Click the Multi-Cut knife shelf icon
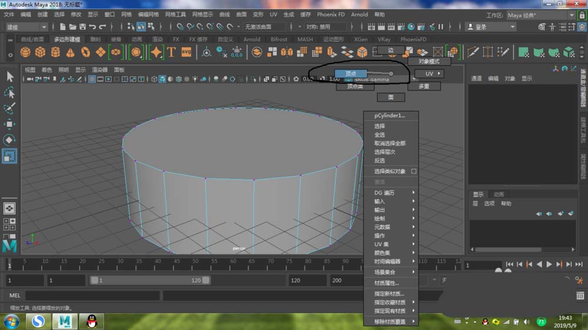Viewport: 588px width, 330px height. [x=473, y=52]
